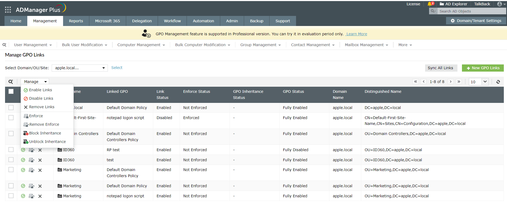Check the ID360 test row checkbox
Viewport: 507px width, 214px height.
coord(11,160)
